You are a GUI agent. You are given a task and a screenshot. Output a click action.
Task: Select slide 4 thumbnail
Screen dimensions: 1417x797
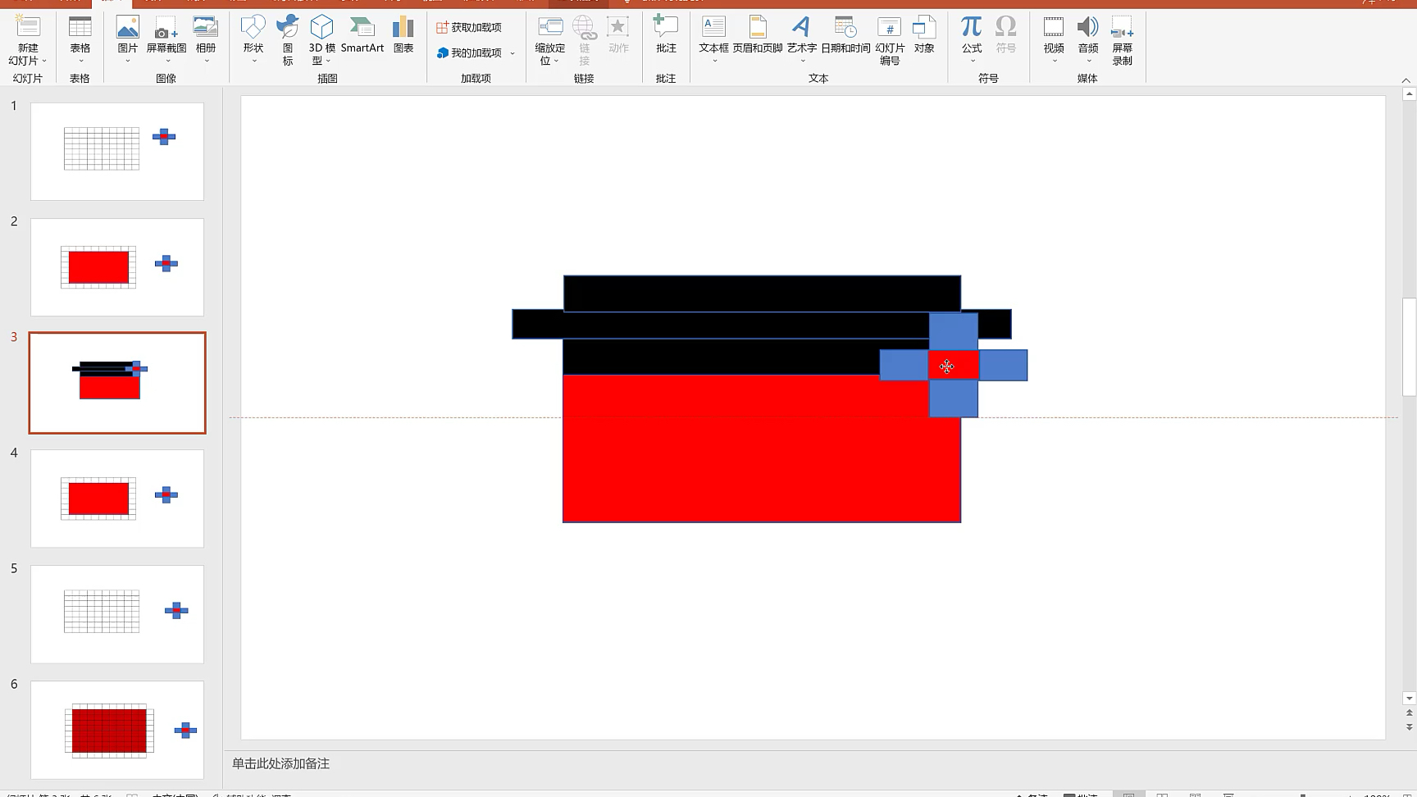(x=117, y=499)
